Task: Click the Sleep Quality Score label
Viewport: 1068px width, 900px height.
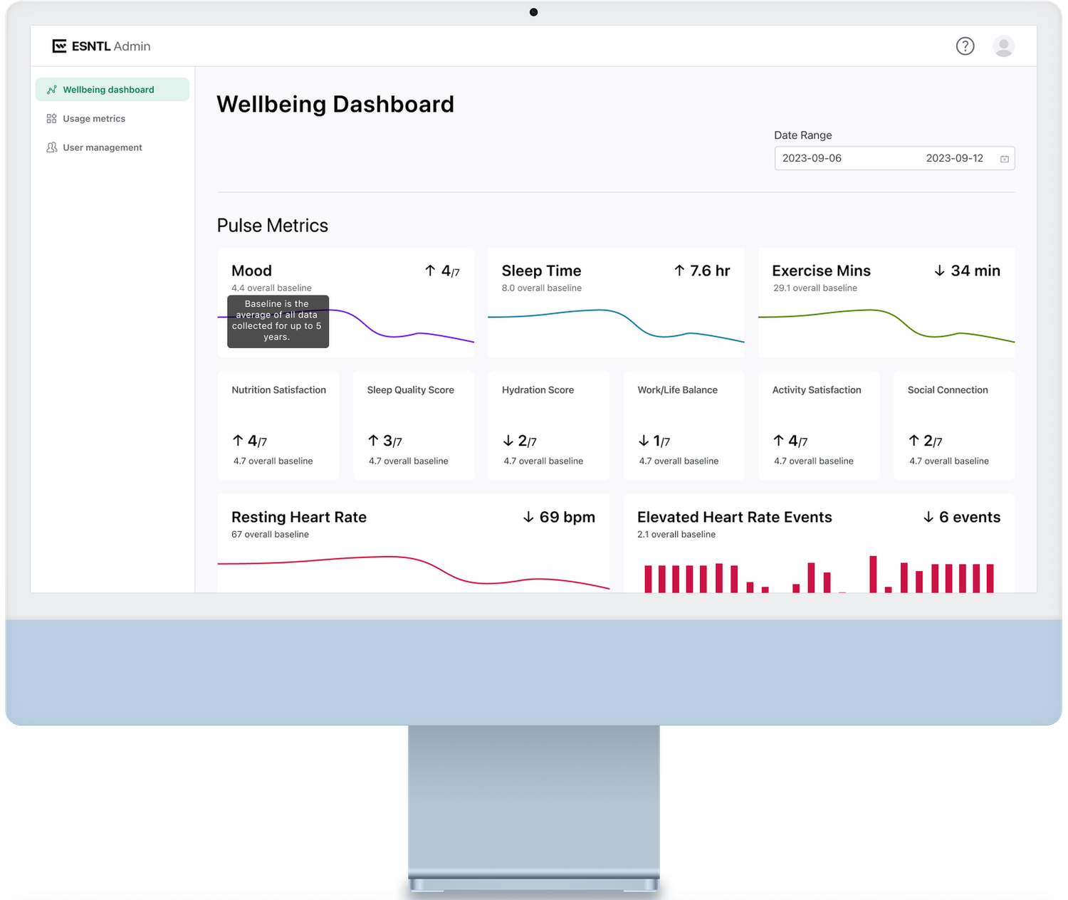Action: tap(410, 390)
